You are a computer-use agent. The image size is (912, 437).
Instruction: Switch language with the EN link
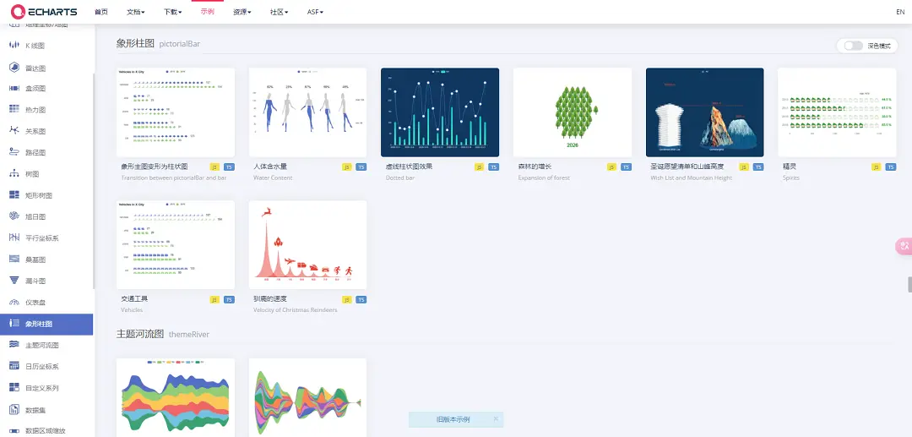pos(900,12)
